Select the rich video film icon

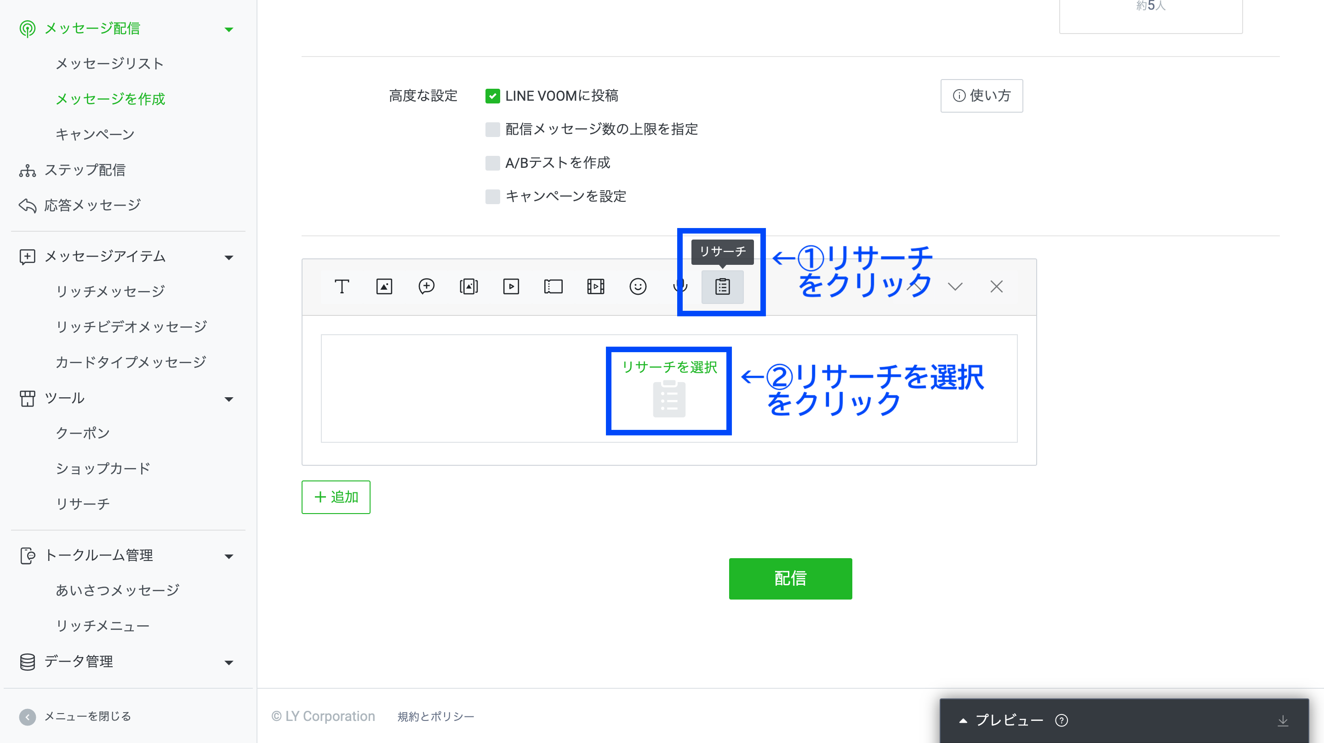pyautogui.click(x=595, y=286)
